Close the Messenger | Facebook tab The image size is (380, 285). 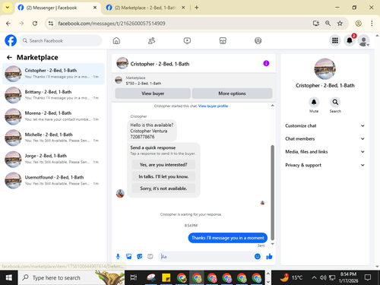tap(95, 8)
